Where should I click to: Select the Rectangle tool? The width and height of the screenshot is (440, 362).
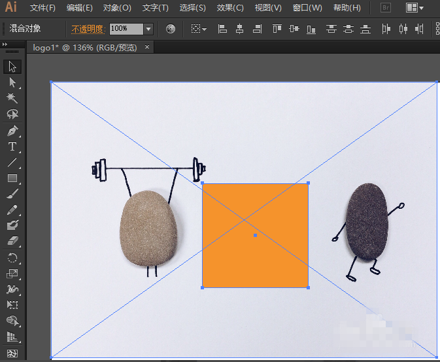point(12,178)
